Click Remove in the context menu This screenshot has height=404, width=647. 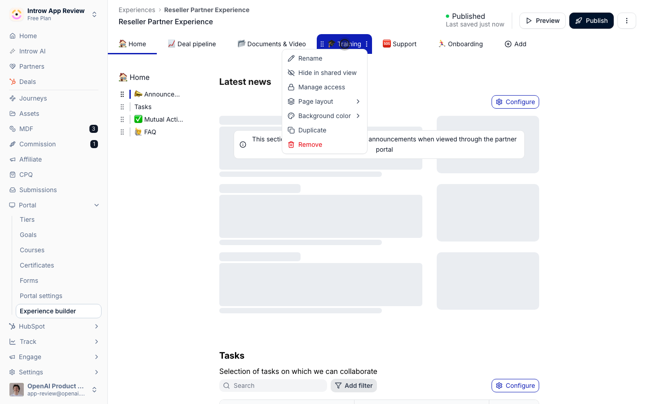(x=324, y=145)
